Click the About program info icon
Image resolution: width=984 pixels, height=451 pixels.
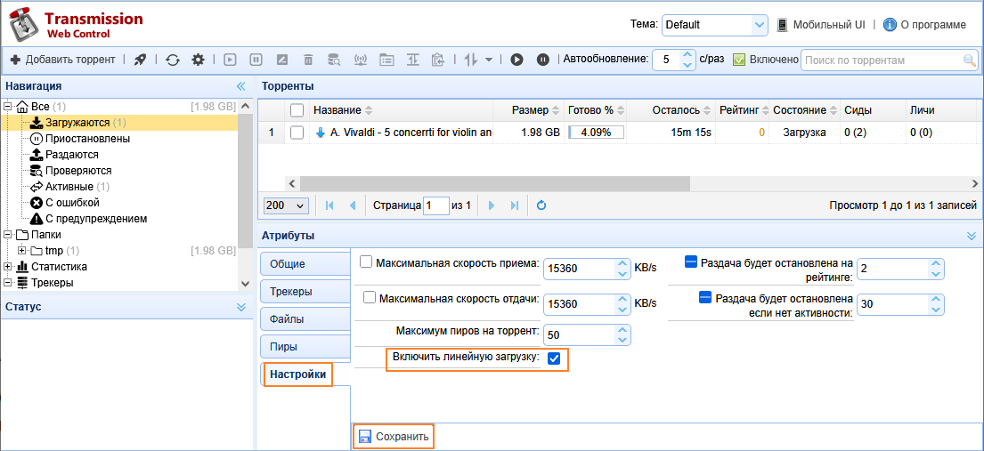[889, 25]
